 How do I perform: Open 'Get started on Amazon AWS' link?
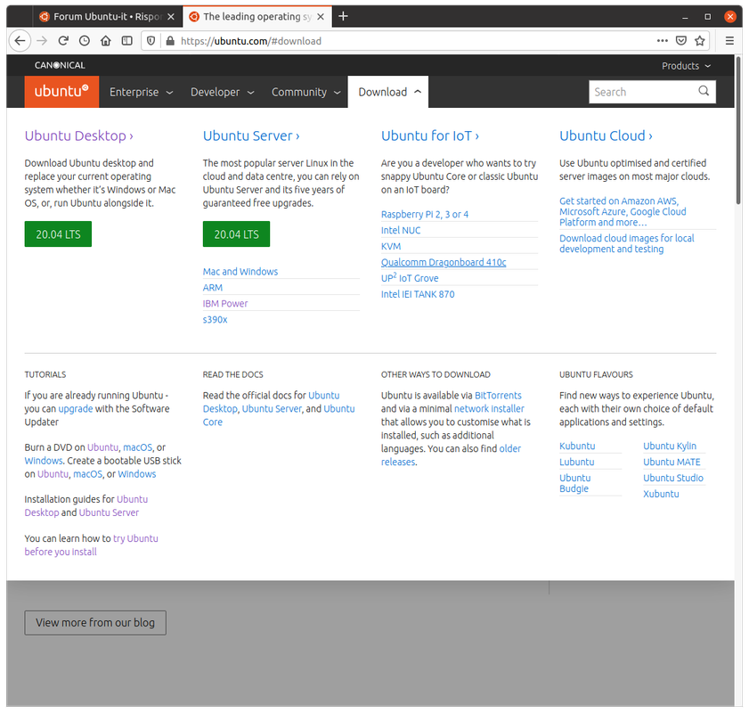click(x=623, y=212)
